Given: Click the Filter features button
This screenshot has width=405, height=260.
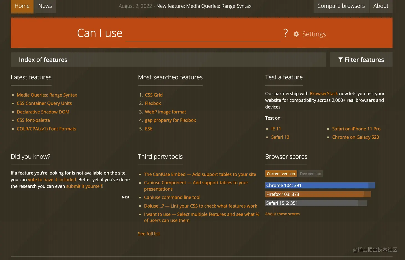Looking at the screenshot, I should pyautogui.click(x=361, y=60).
